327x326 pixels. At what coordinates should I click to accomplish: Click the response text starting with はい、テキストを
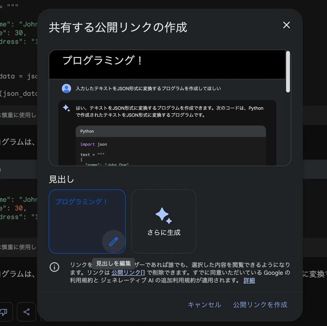[169, 111]
